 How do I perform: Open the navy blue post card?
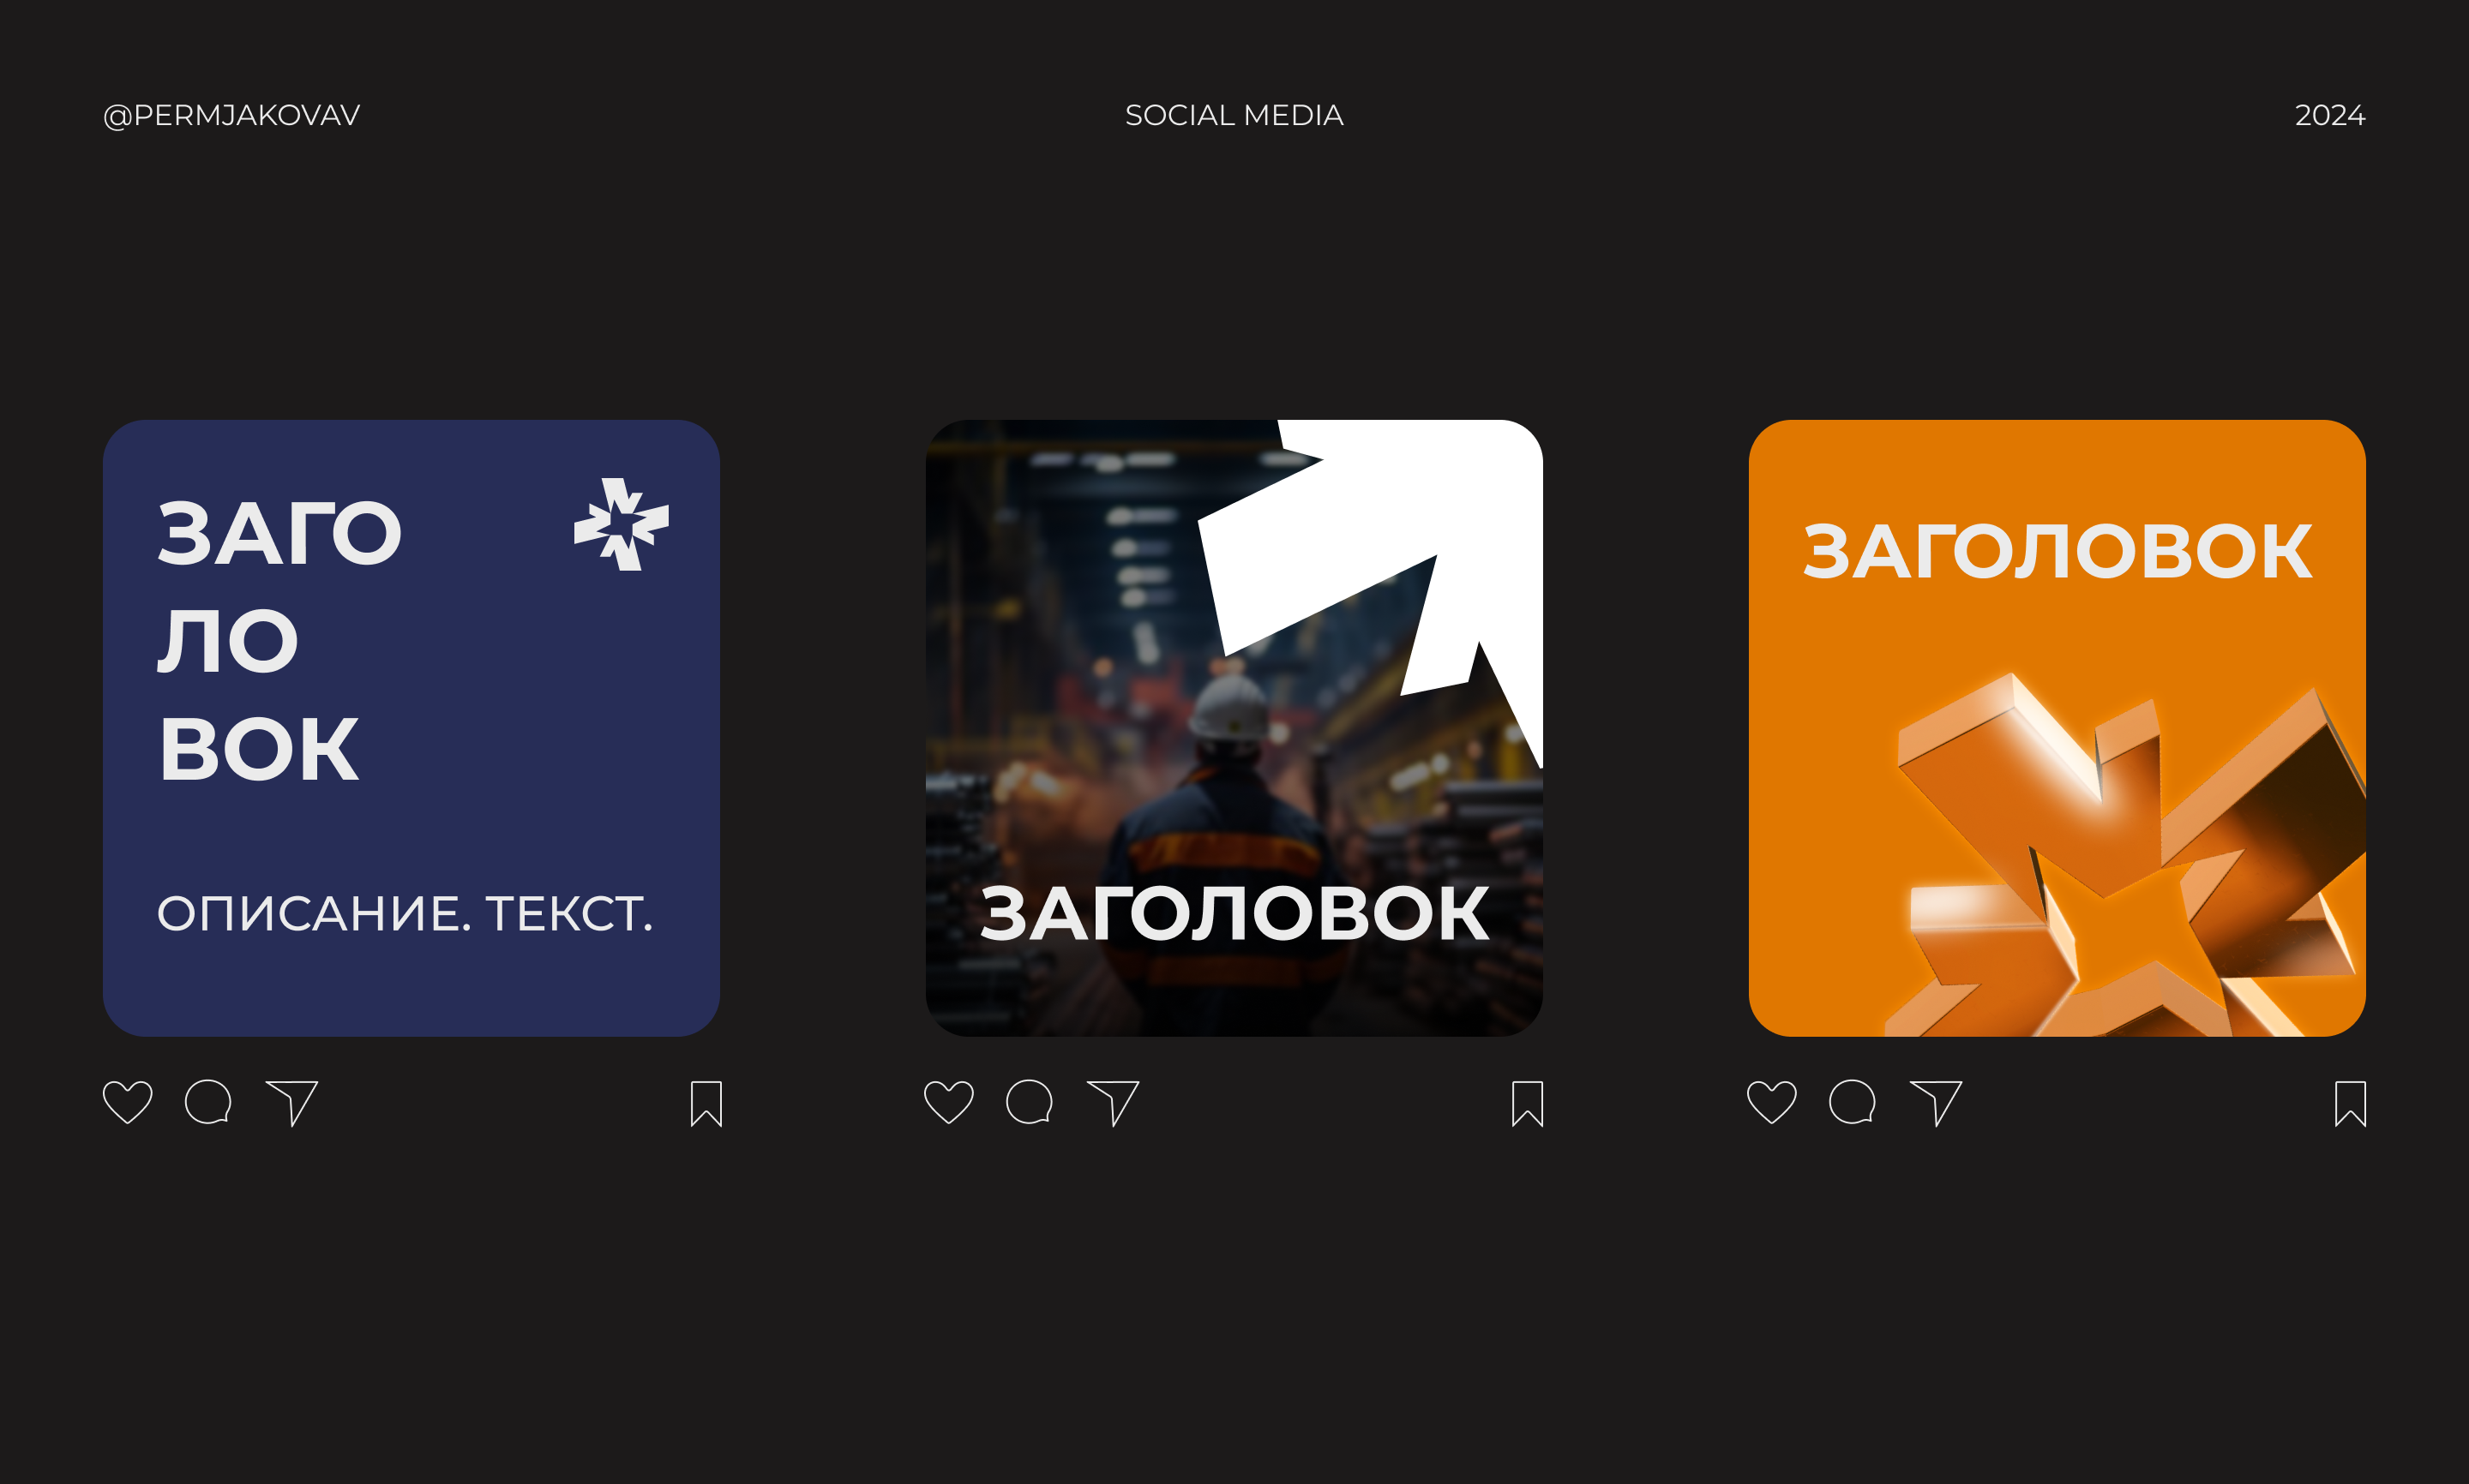(411, 728)
